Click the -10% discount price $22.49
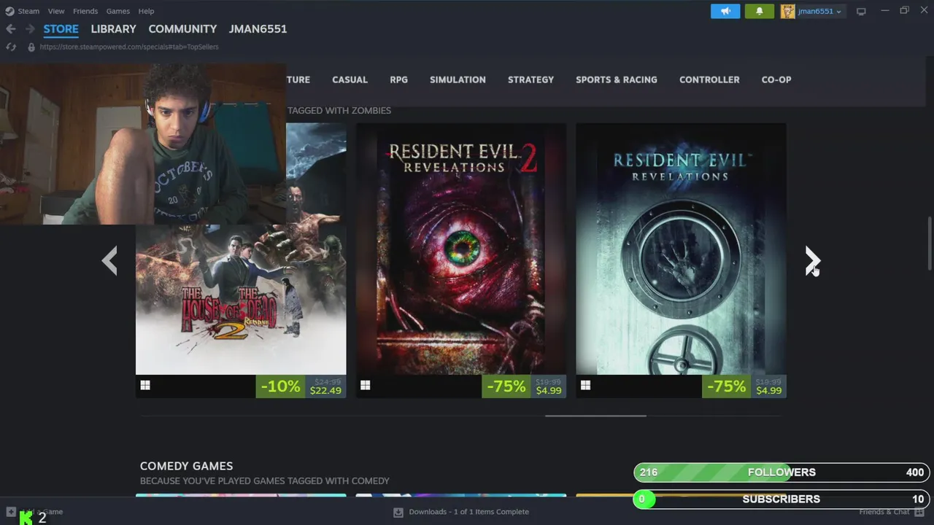This screenshot has height=525, width=934. [x=301, y=386]
